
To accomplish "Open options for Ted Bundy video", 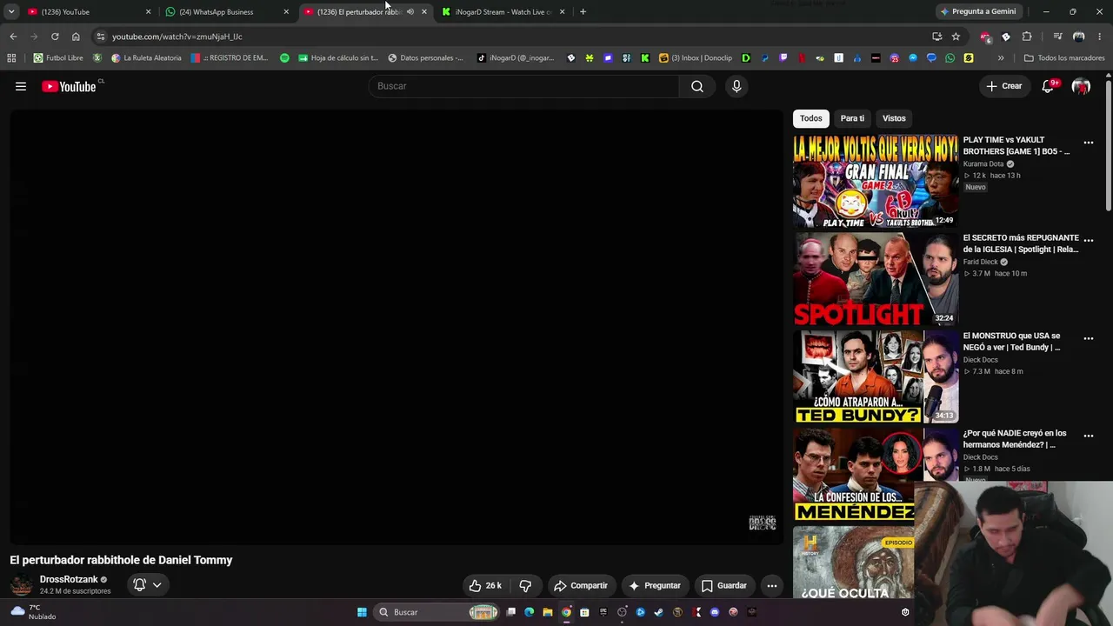I will (1088, 339).
